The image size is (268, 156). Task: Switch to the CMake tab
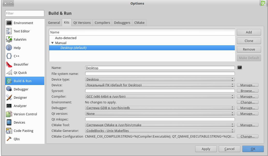click(x=139, y=23)
